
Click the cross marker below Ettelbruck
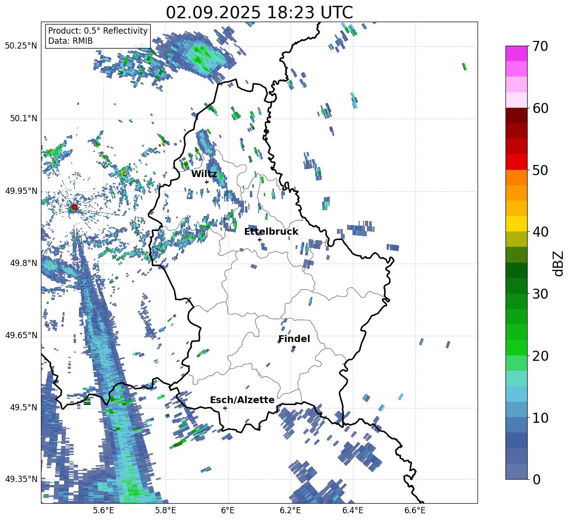259,240
